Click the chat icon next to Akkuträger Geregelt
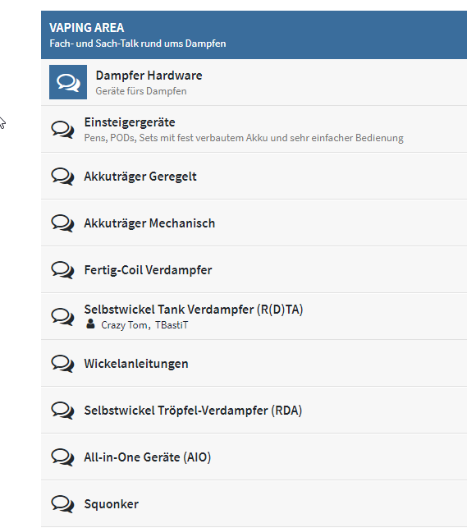The image size is (467, 528). point(62,177)
